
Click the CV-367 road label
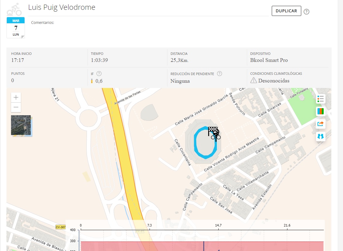pos(60,227)
